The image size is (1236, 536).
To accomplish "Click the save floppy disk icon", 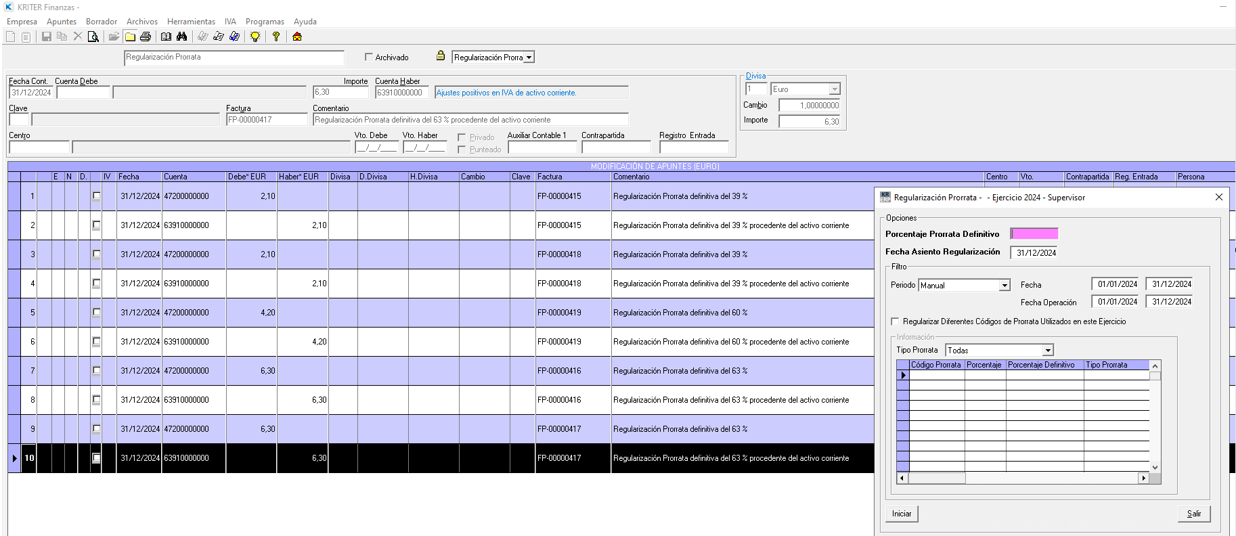I will click(47, 37).
